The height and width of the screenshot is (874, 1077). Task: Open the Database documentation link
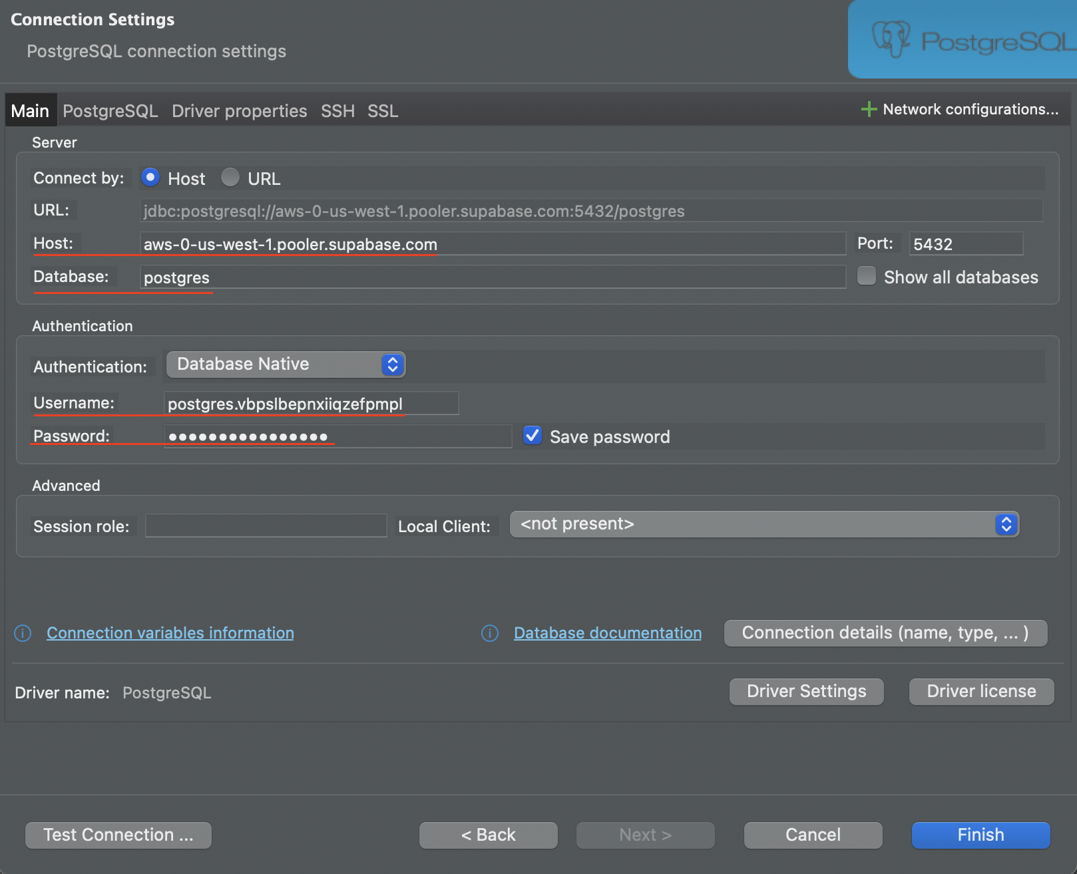[607, 633]
